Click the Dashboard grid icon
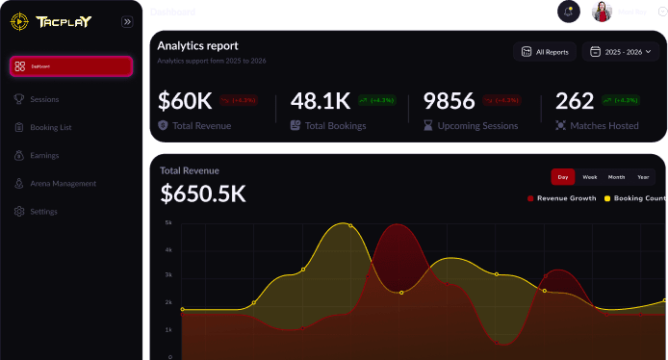Image resolution: width=668 pixels, height=360 pixels. tap(19, 66)
